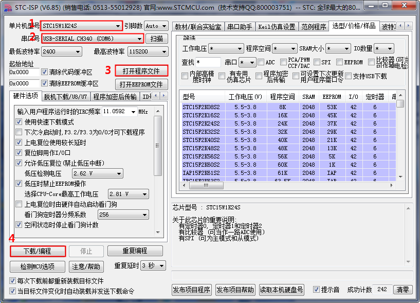Click the 打开程序文件 button
Viewport: 420px width, 303px height.
click(x=141, y=70)
